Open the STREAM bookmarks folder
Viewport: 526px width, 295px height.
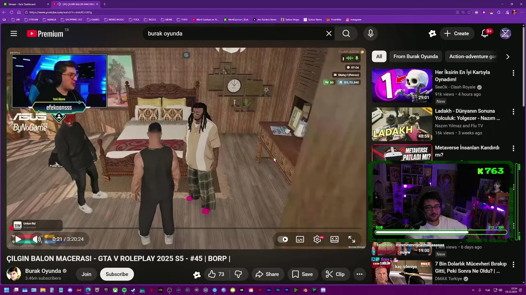click(31, 19)
